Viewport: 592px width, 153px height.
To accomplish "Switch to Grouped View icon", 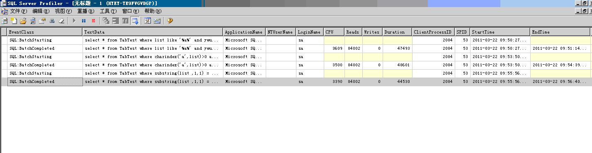I will tap(116, 21).
